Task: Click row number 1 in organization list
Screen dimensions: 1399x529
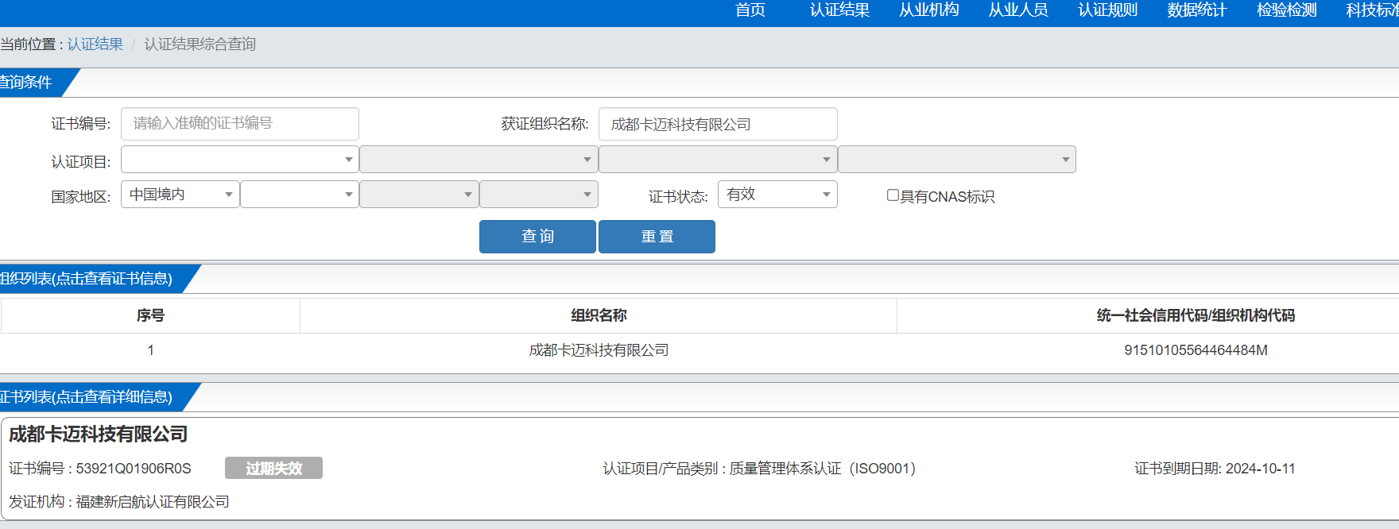Action: (150, 350)
